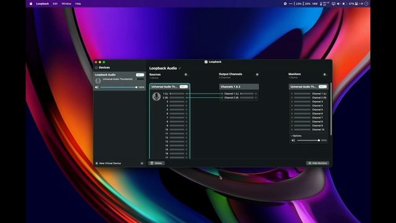Screen dimensions: 396x223
Task: Click the speaker icon beside the monitor volume
Action: point(293,141)
